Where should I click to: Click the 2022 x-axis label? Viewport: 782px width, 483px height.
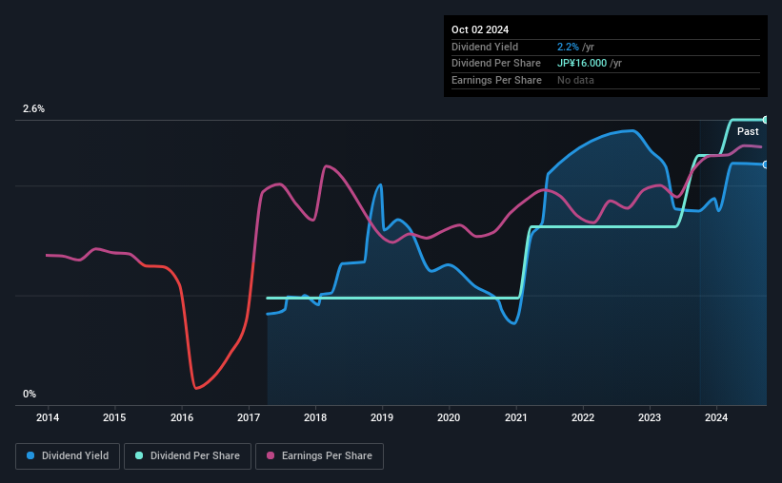pos(583,417)
